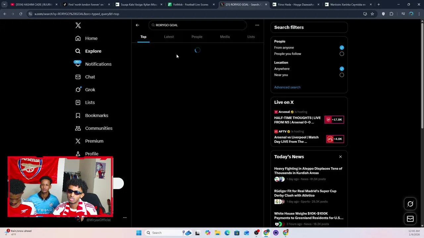Open Communities in the sidebar

pos(94,128)
